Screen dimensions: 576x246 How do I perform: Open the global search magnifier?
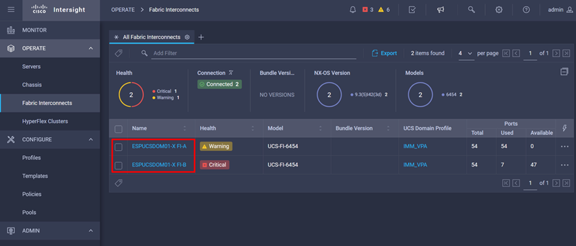coord(471,10)
